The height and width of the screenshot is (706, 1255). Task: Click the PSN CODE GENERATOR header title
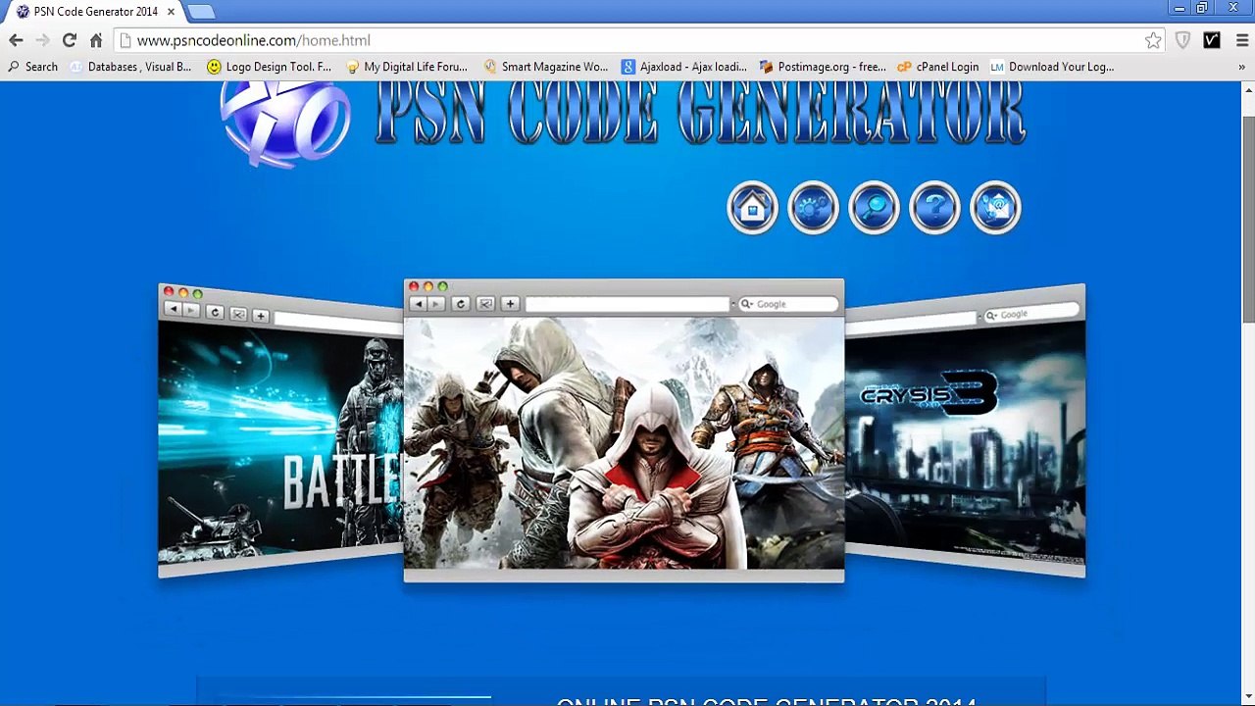coord(700,114)
